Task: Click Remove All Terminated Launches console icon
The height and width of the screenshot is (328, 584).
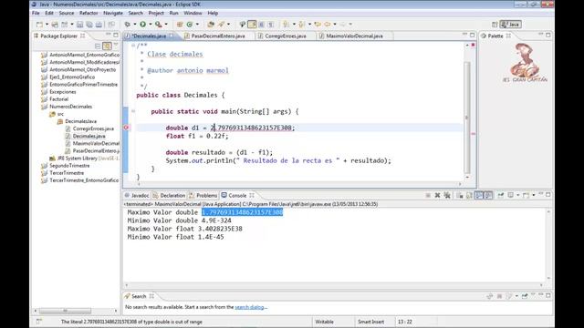Action: tap(447, 195)
